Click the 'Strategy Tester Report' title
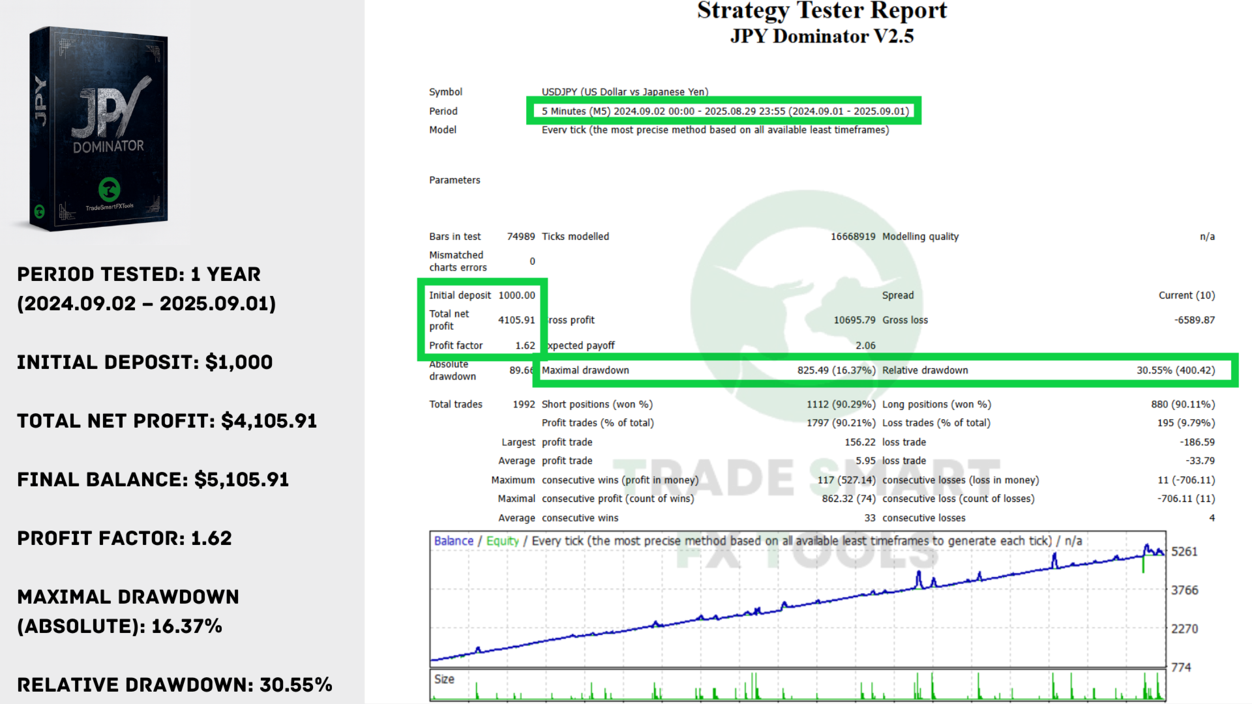1252x704 pixels. 822,10
